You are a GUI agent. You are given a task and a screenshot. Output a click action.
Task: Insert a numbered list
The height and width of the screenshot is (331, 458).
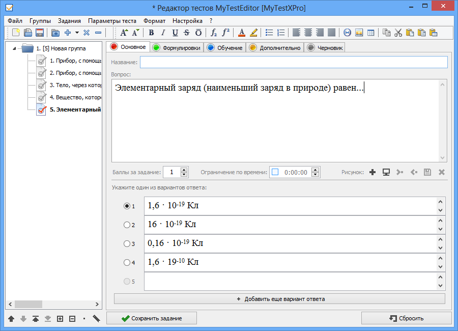tap(281, 33)
